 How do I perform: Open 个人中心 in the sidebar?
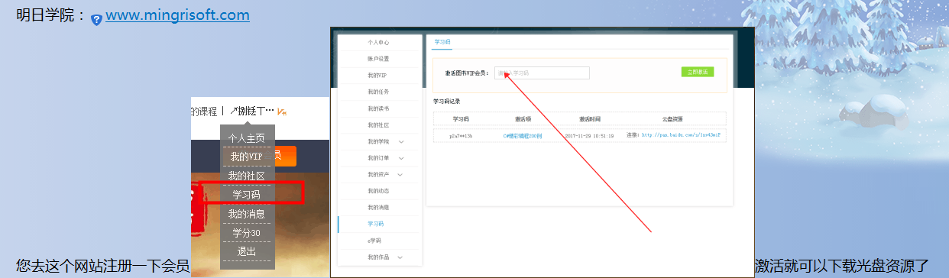pyautogui.click(x=378, y=42)
